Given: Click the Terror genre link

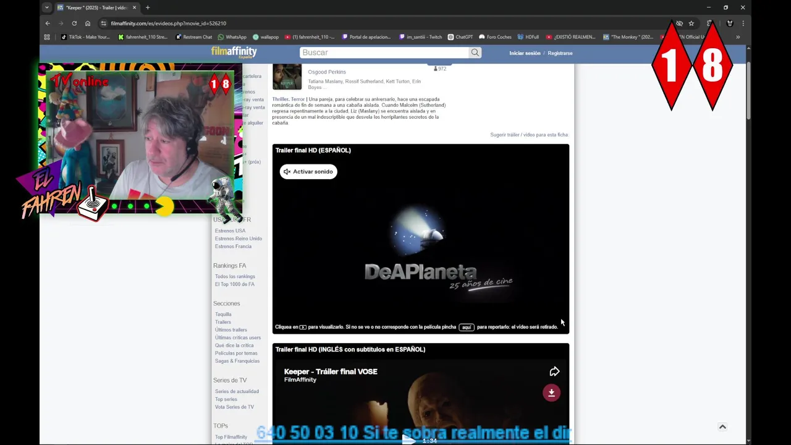Looking at the screenshot, I should click(298, 99).
